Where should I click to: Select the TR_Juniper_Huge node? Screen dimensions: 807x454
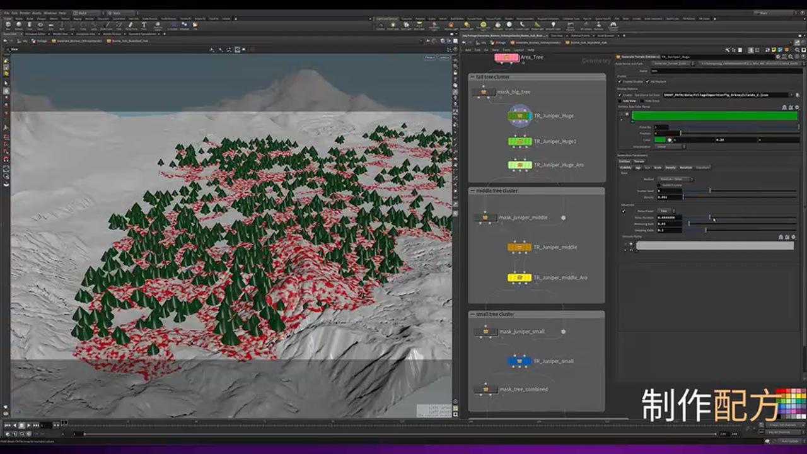click(x=520, y=116)
